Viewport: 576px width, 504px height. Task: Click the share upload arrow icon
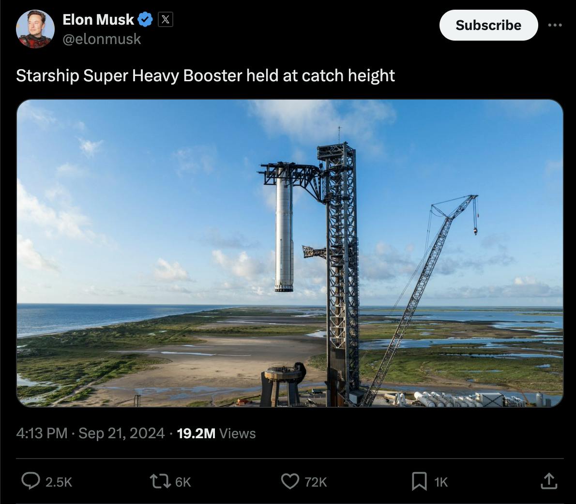point(549,481)
